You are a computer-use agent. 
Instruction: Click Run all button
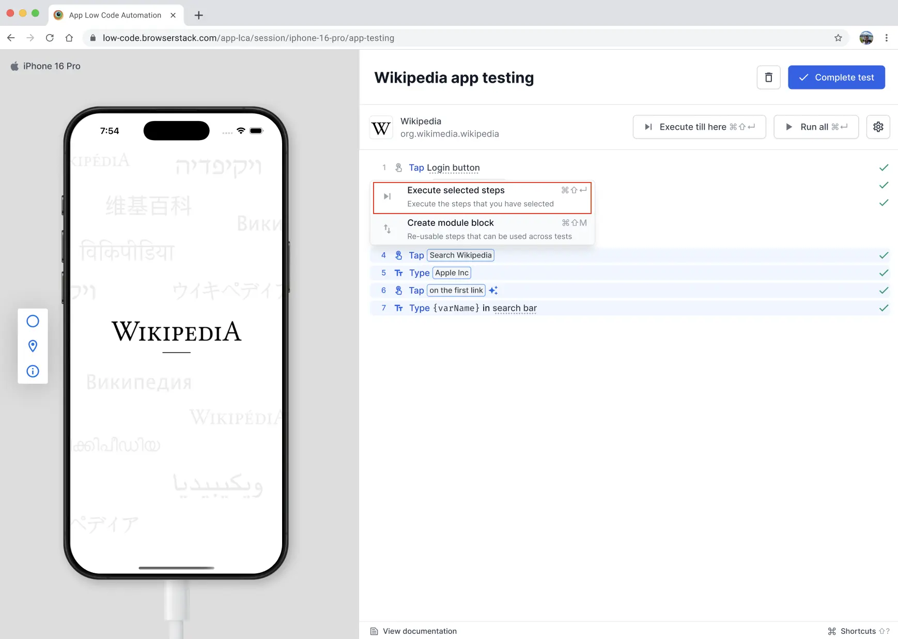pos(816,127)
